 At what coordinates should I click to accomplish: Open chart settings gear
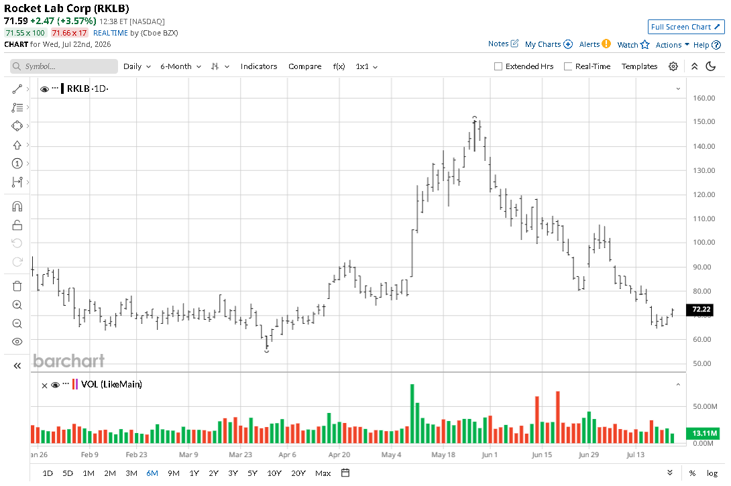tap(673, 66)
